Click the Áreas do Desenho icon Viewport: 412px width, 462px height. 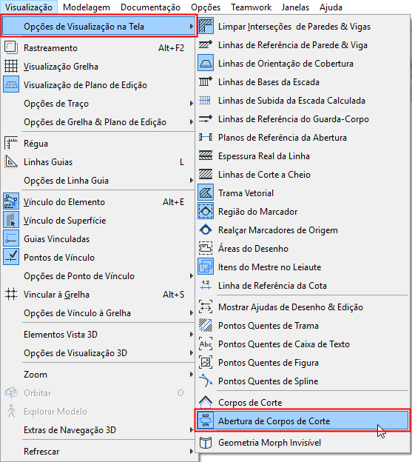pos(206,248)
